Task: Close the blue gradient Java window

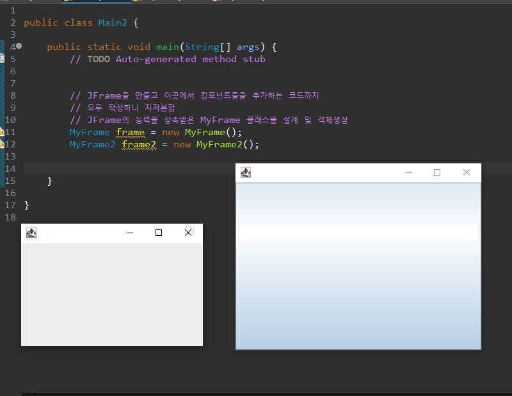Action: pyautogui.click(x=467, y=172)
